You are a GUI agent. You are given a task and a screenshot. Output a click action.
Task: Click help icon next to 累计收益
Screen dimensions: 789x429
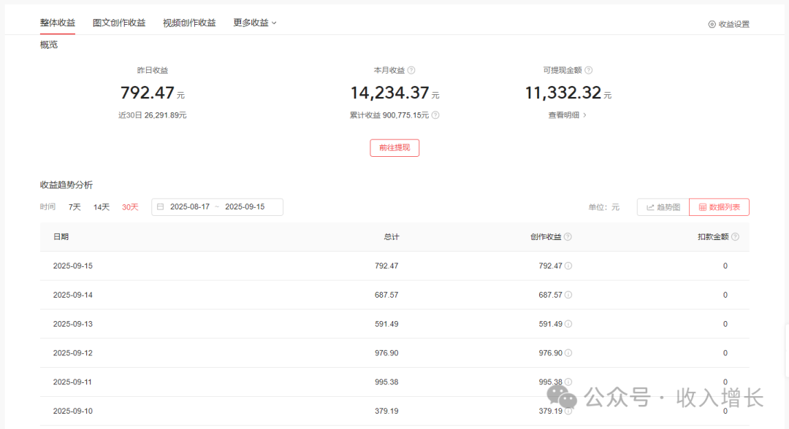point(435,115)
